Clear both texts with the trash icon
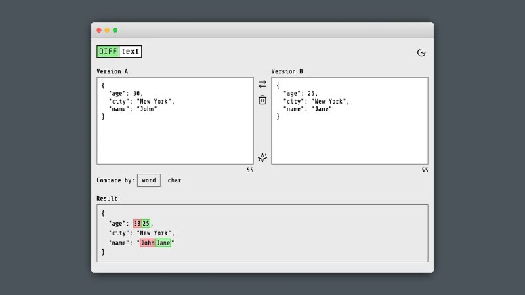This screenshot has height=295, width=525. (262, 100)
